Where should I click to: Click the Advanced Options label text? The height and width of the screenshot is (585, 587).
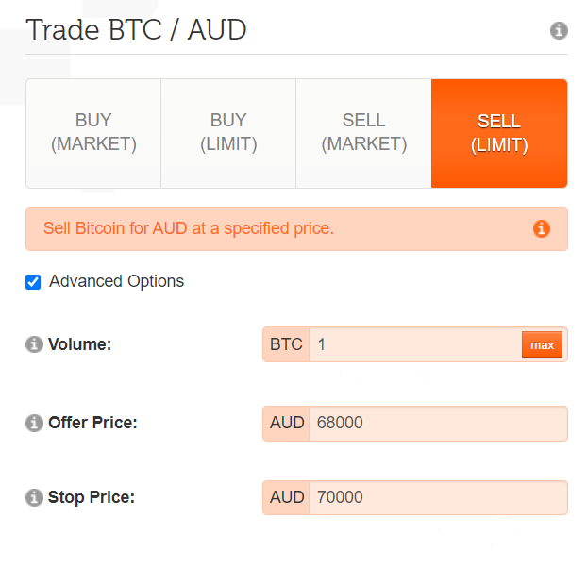click(x=116, y=281)
